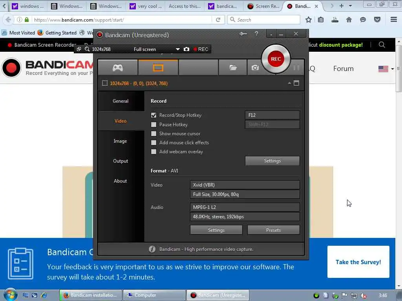Click the dashed rectangle target area icon
The width and height of the screenshot is (402, 301).
pyautogui.click(x=104, y=83)
